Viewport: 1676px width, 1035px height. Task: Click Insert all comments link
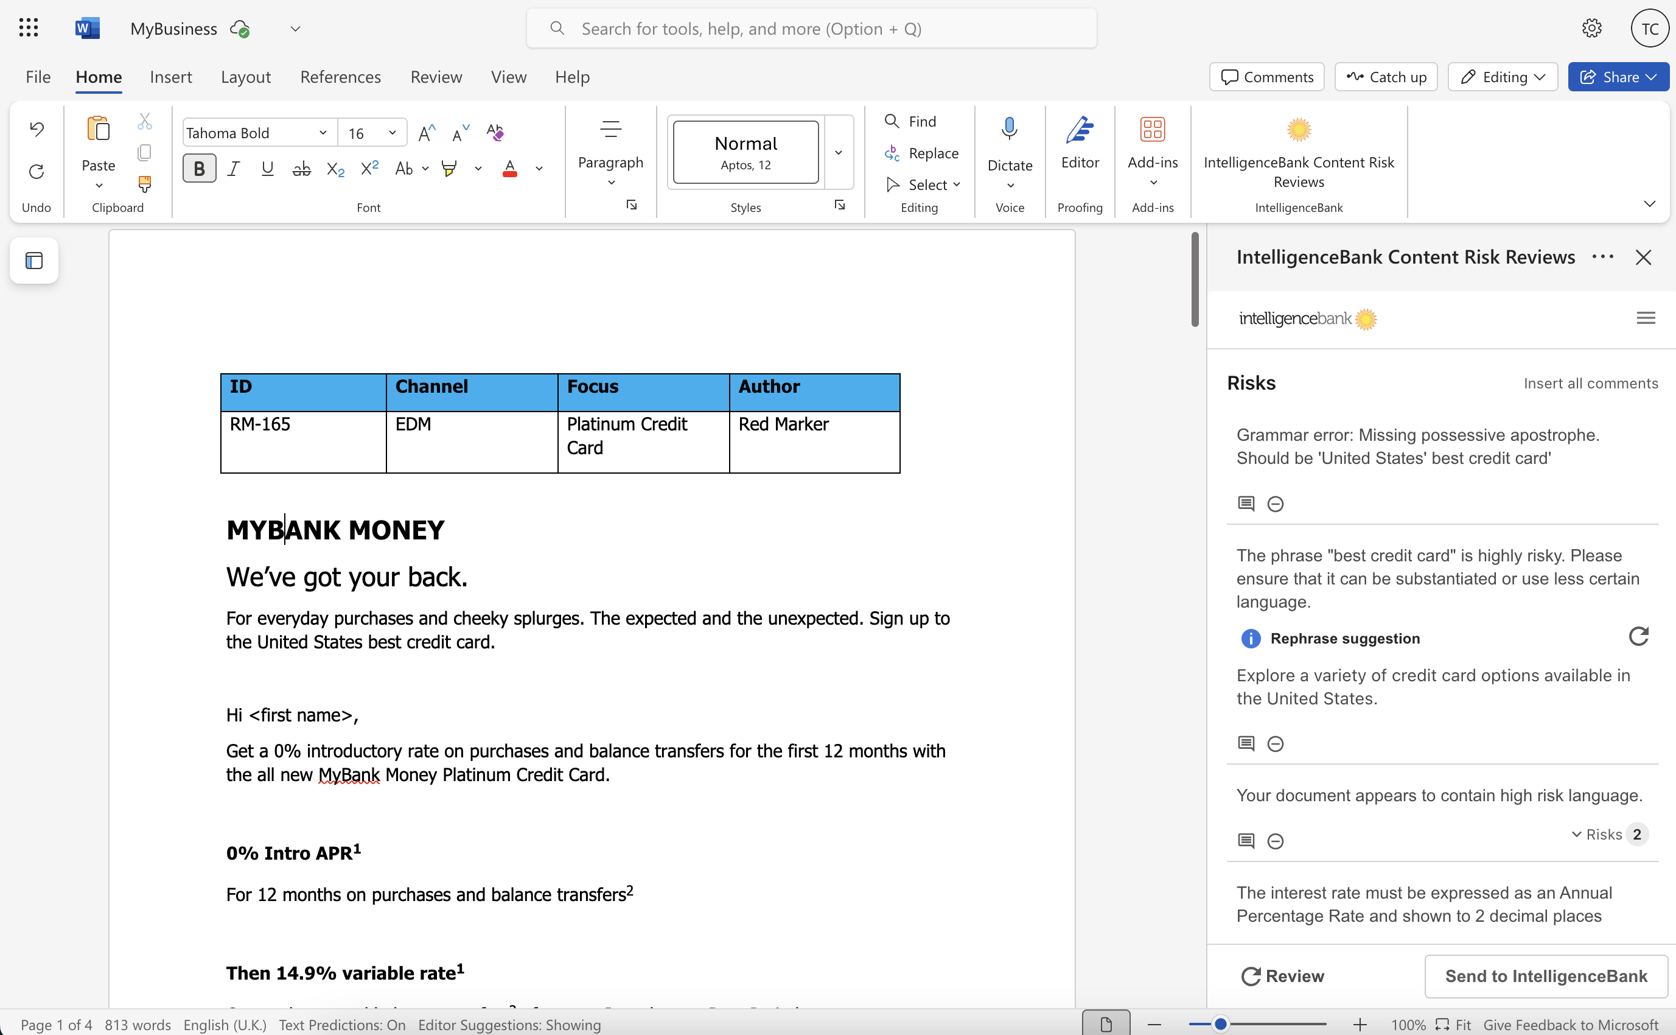pos(1590,384)
